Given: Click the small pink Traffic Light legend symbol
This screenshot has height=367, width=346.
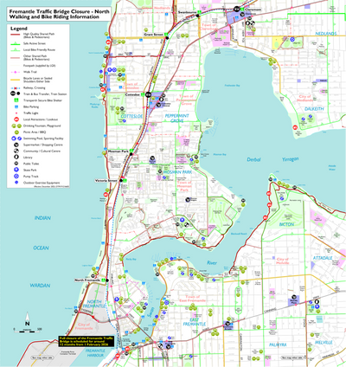Looking at the screenshot, I should click(16, 113).
